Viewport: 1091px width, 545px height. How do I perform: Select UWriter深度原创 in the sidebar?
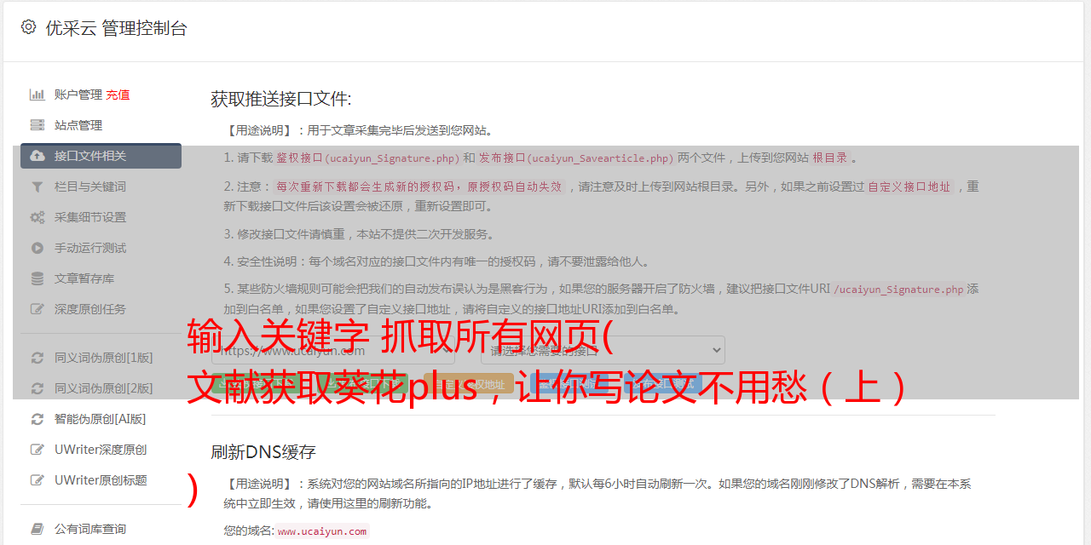101,450
